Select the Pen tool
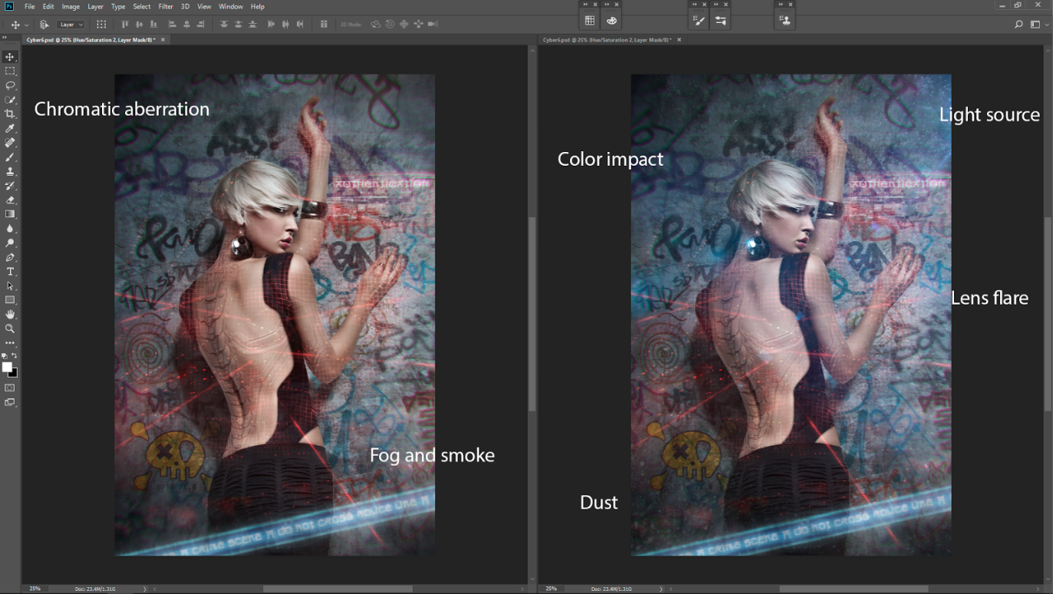The height and width of the screenshot is (594, 1053). tap(10, 257)
